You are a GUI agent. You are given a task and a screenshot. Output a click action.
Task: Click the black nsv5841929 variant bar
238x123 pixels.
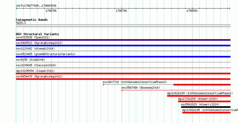point(206,107)
